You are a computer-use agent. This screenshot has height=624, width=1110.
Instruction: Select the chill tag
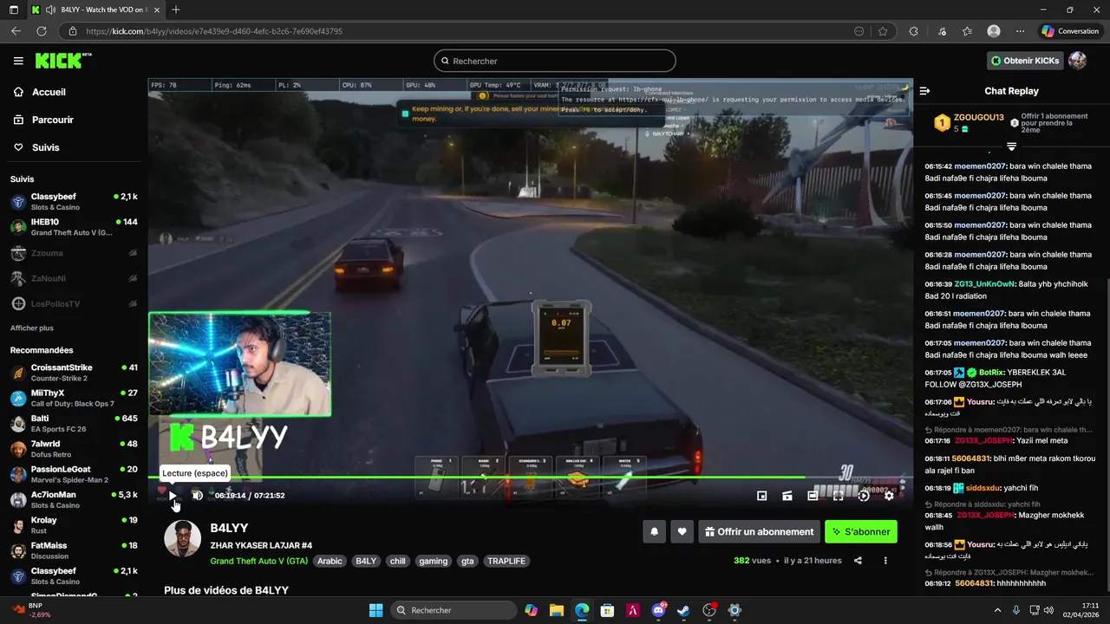[x=397, y=561]
